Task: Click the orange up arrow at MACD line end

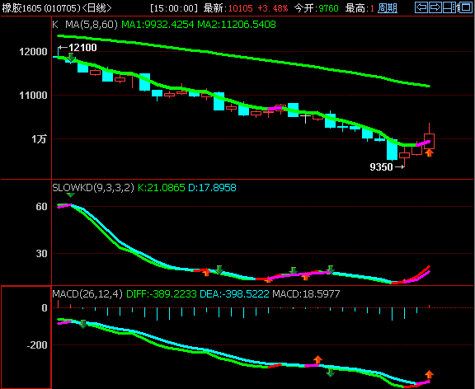Action: pyautogui.click(x=429, y=374)
